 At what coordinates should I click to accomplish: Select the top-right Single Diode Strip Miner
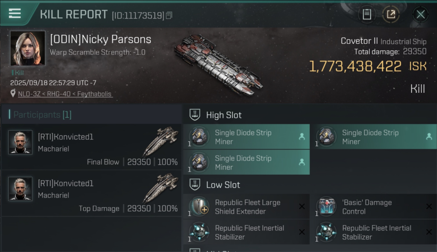tap(370, 137)
